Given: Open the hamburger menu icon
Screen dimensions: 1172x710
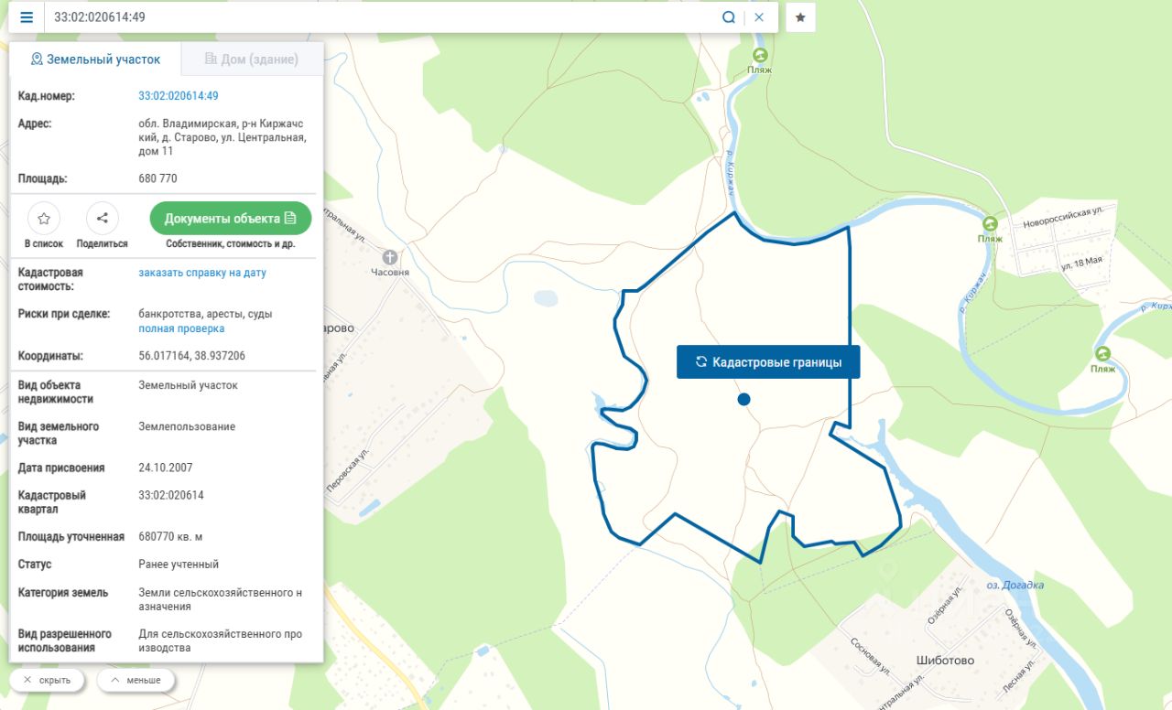Looking at the screenshot, I should pyautogui.click(x=27, y=17).
